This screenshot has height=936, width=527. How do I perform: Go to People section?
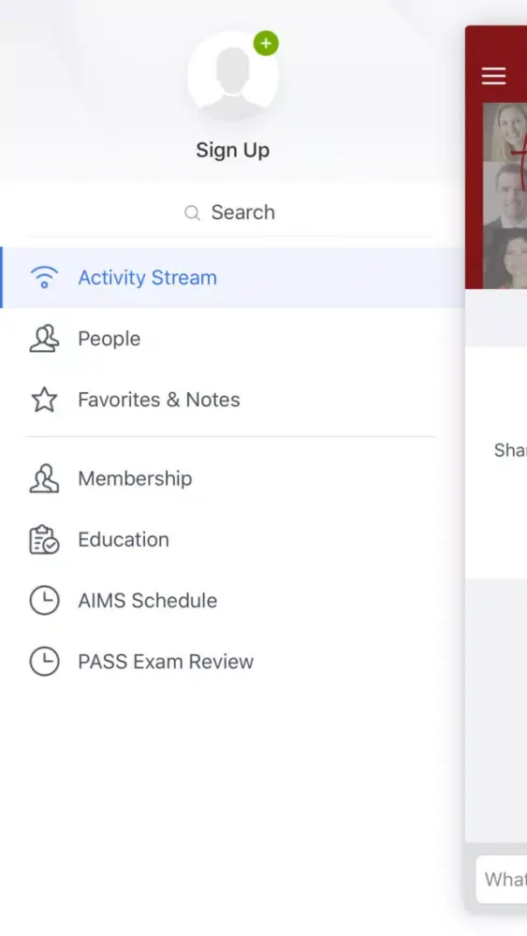pyautogui.click(x=232, y=339)
